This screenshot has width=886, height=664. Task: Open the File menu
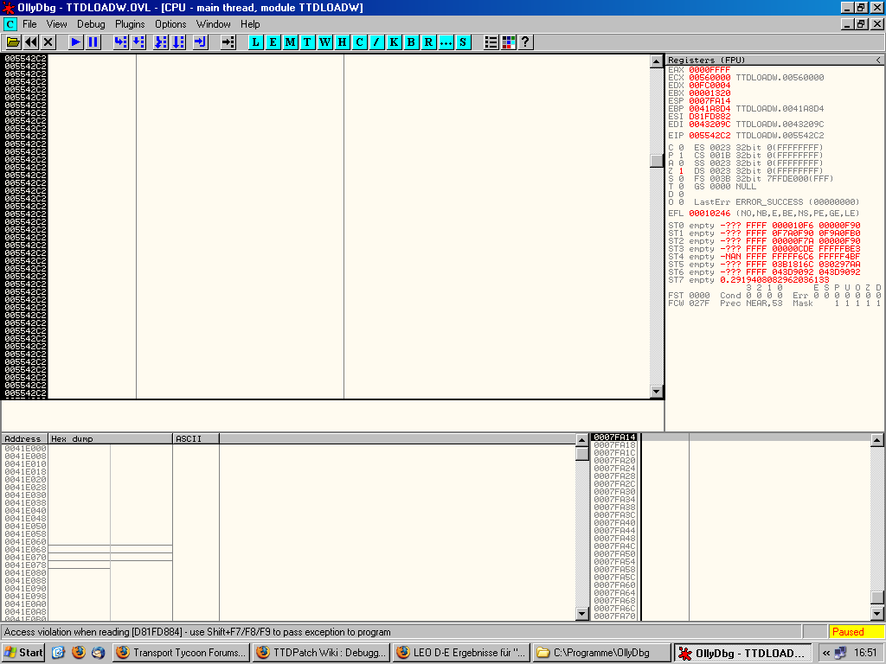29,24
